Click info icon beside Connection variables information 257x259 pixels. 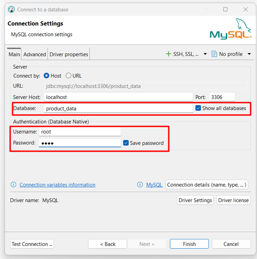click(x=13, y=184)
